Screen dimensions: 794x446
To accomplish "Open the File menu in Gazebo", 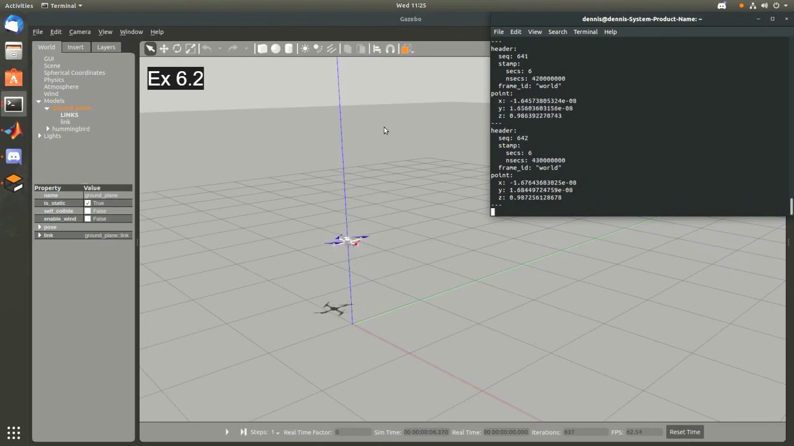I will [38, 32].
